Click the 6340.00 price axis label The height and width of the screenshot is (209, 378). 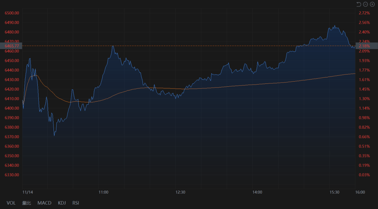coord(12,165)
